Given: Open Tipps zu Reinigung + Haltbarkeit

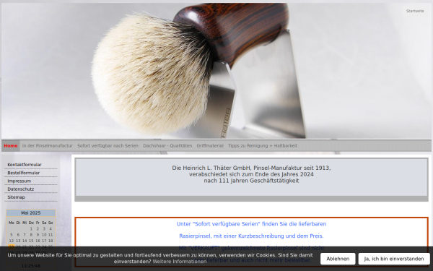Looking at the screenshot, I should [x=263, y=146].
